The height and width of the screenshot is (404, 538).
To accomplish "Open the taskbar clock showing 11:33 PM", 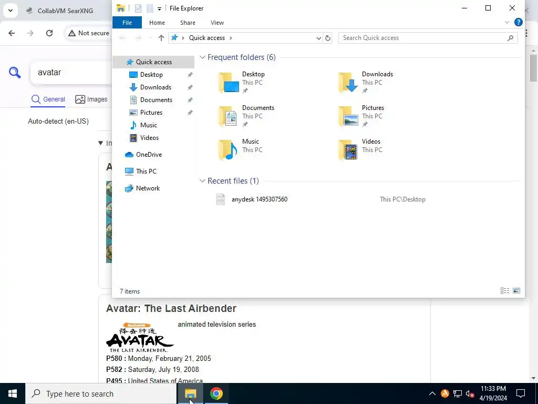I will click(x=493, y=393).
